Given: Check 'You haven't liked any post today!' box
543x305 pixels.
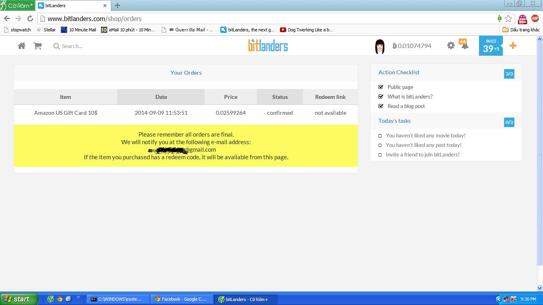Looking at the screenshot, I should [380, 145].
